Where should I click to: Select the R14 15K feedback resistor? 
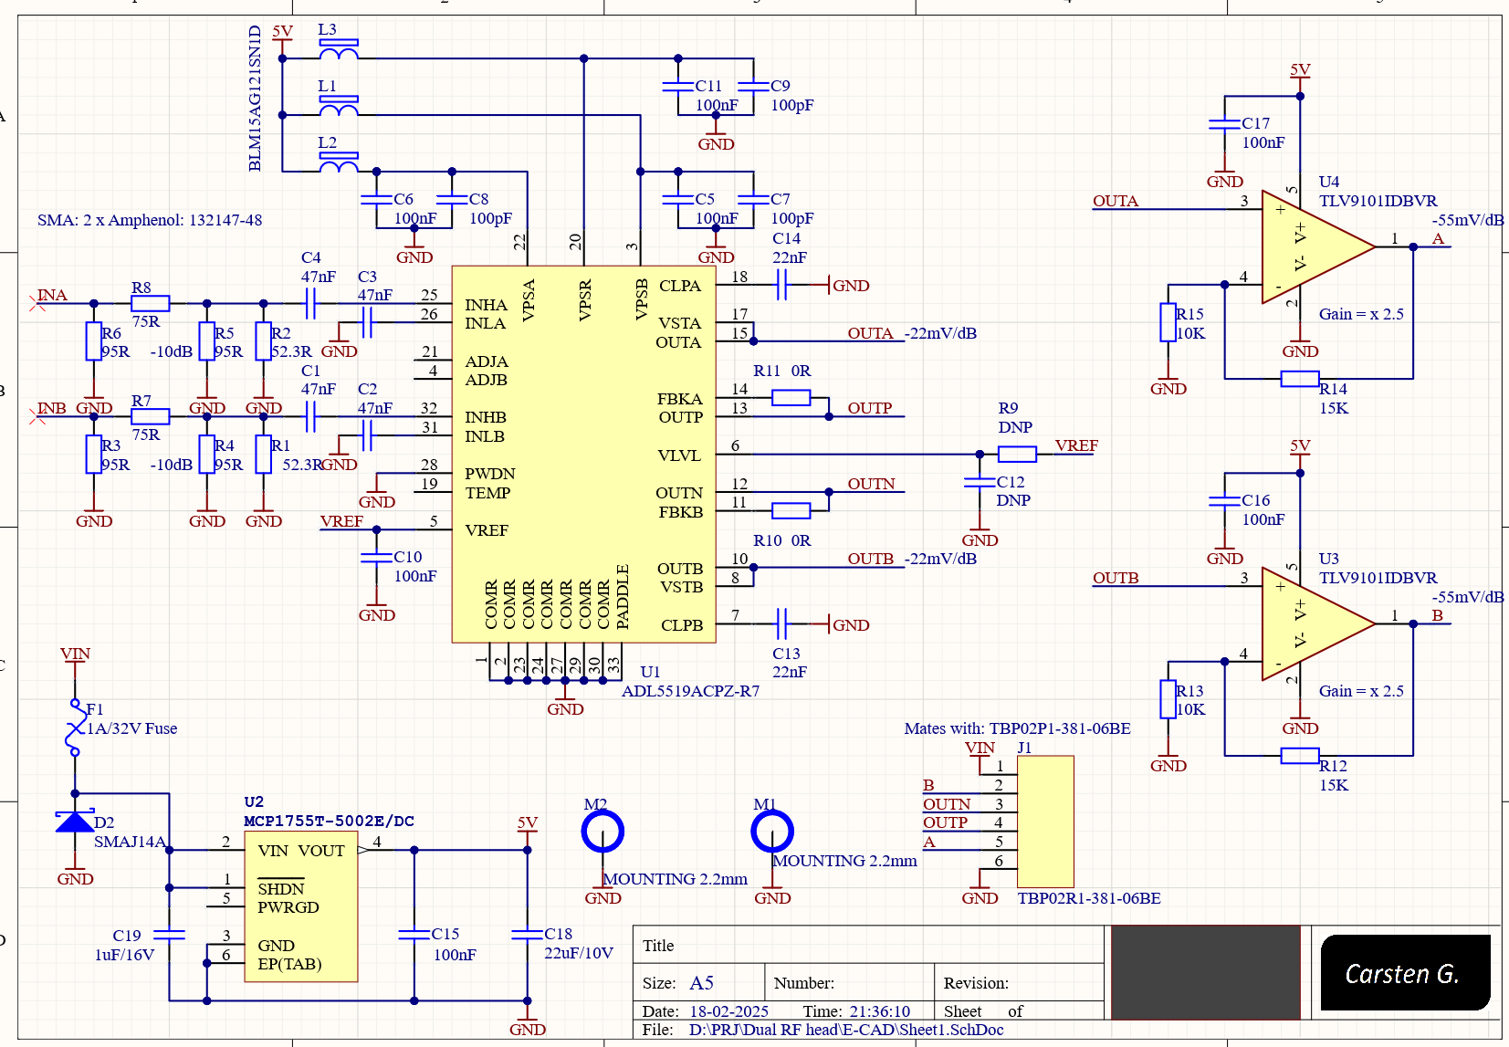[x=1300, y=379]
